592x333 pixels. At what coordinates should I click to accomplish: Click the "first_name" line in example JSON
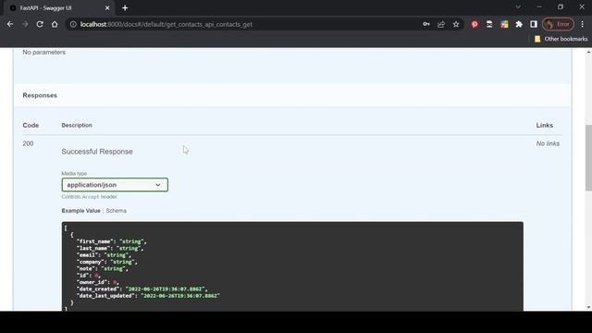[111, 241]
